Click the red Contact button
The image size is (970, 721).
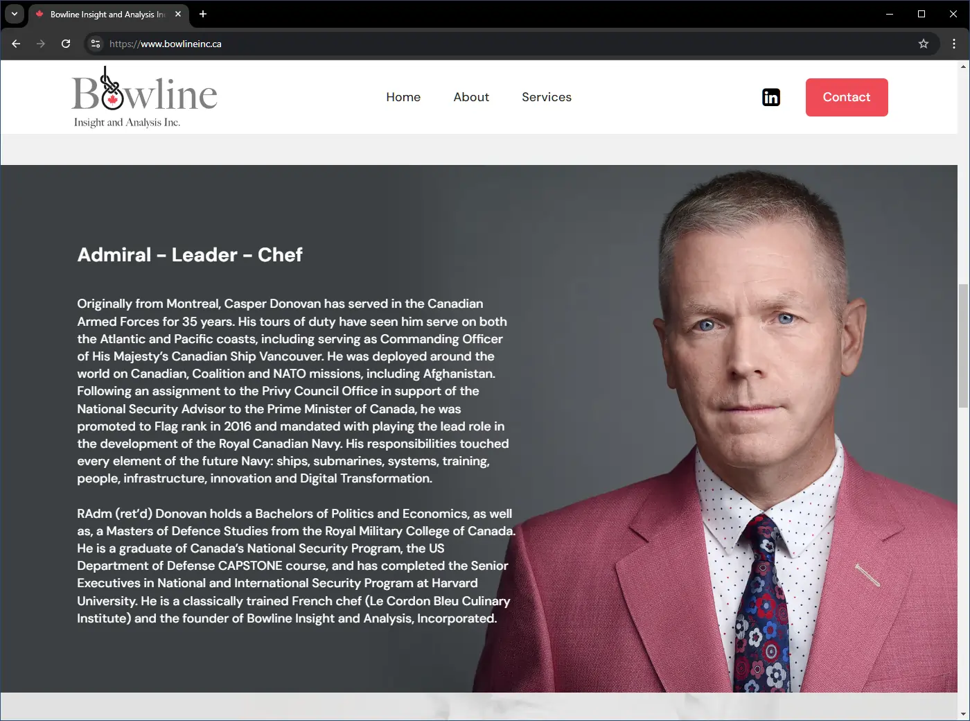click(847, 97)
